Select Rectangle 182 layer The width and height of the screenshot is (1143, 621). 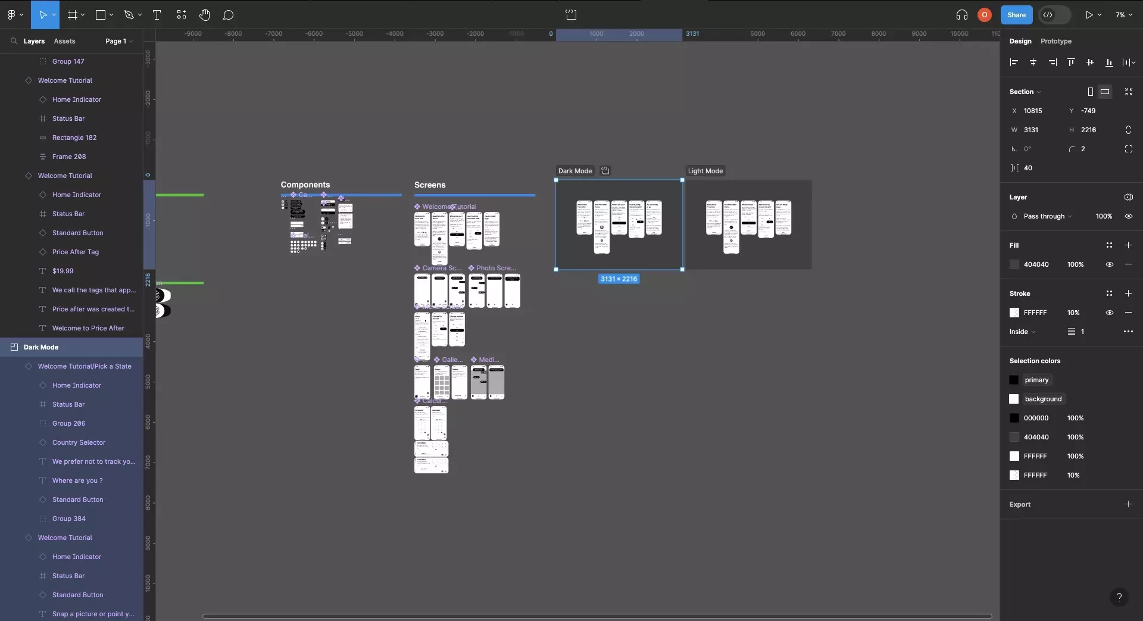pos(74,138)
